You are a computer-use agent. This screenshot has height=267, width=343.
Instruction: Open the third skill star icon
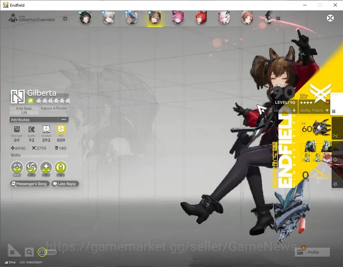click(46, 167)
